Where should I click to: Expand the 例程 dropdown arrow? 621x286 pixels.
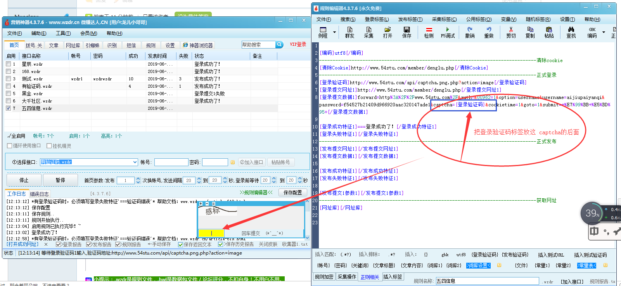point(334,32)
